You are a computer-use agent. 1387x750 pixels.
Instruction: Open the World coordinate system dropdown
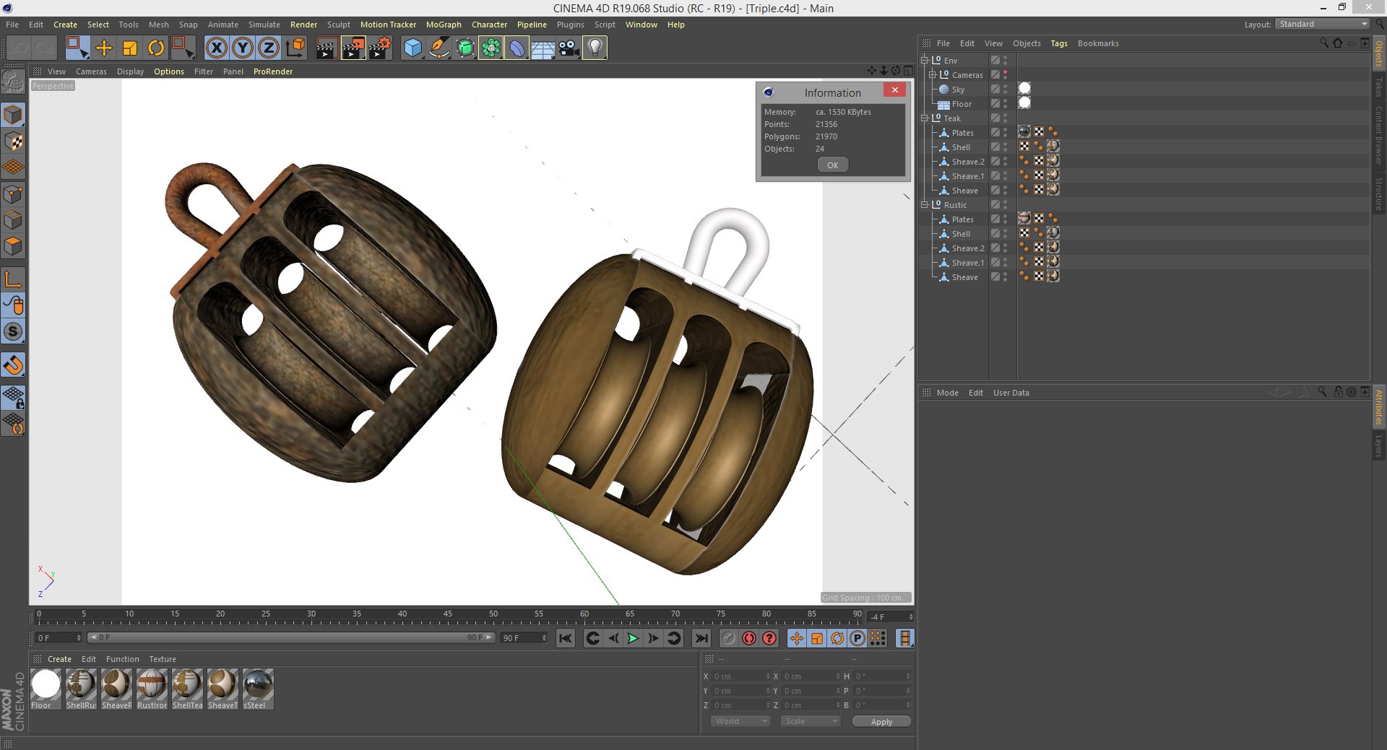(x=740, y=721)
